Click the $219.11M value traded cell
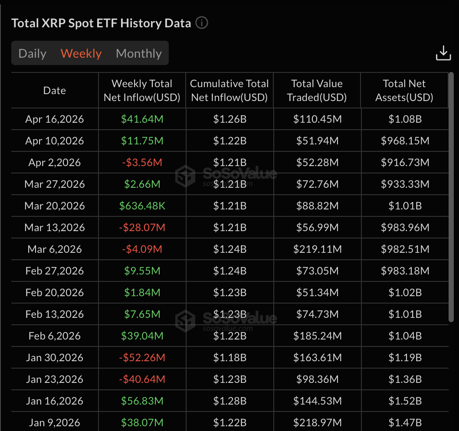459x431 pixels. [317, 249]
